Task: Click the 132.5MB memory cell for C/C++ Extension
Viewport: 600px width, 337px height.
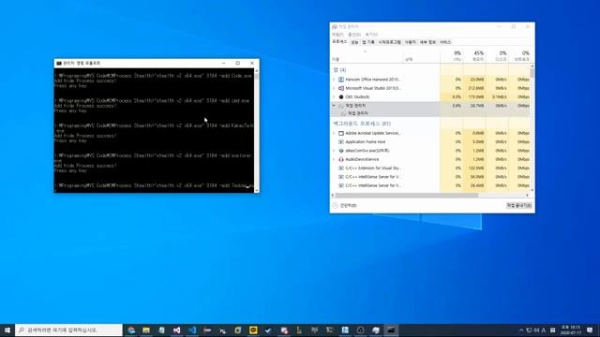Action: 476,168
